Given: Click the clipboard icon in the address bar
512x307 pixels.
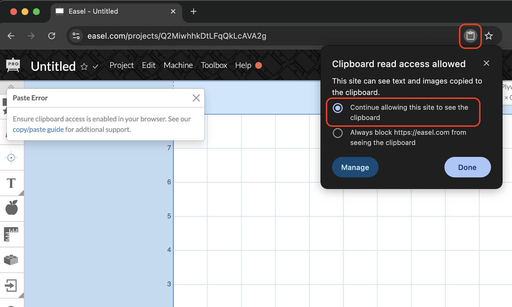Looking at the screenshot, I should click(x=470, y=36).
